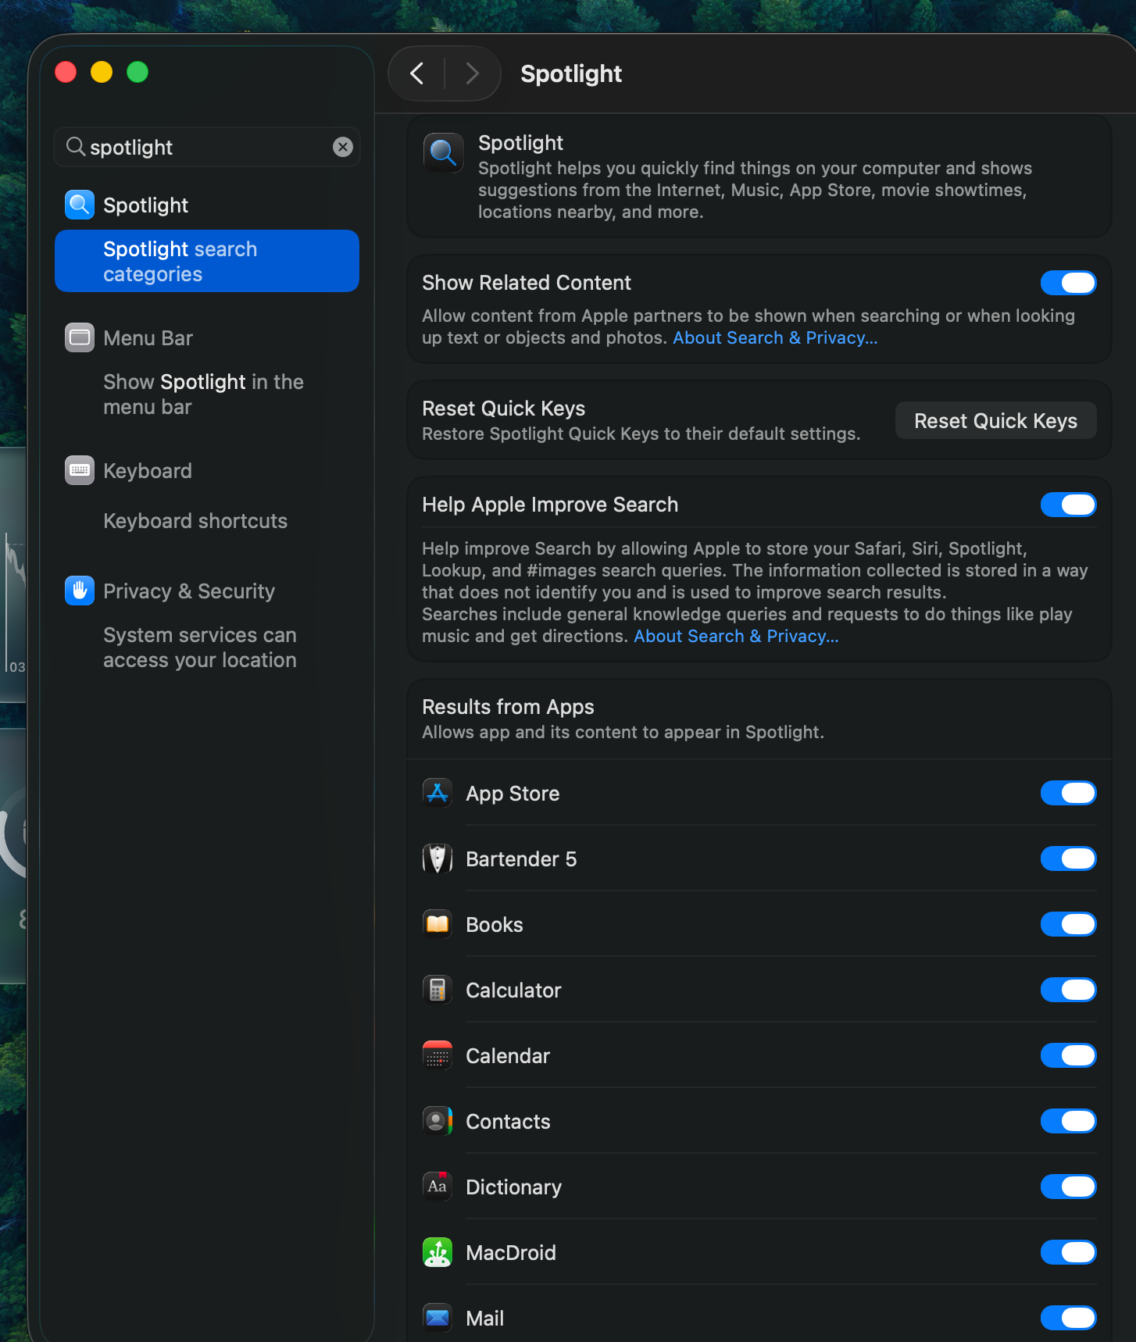1136x1342 pixels.
Task: Open Privacy & Security sidebar section
Action: point(207,591)
